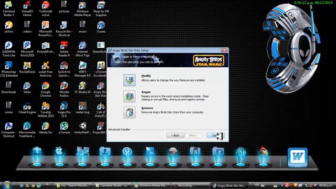336x189 pixels.
Task: Launch TuneUp Utilities 2012 icon
Action: [46, 109]
